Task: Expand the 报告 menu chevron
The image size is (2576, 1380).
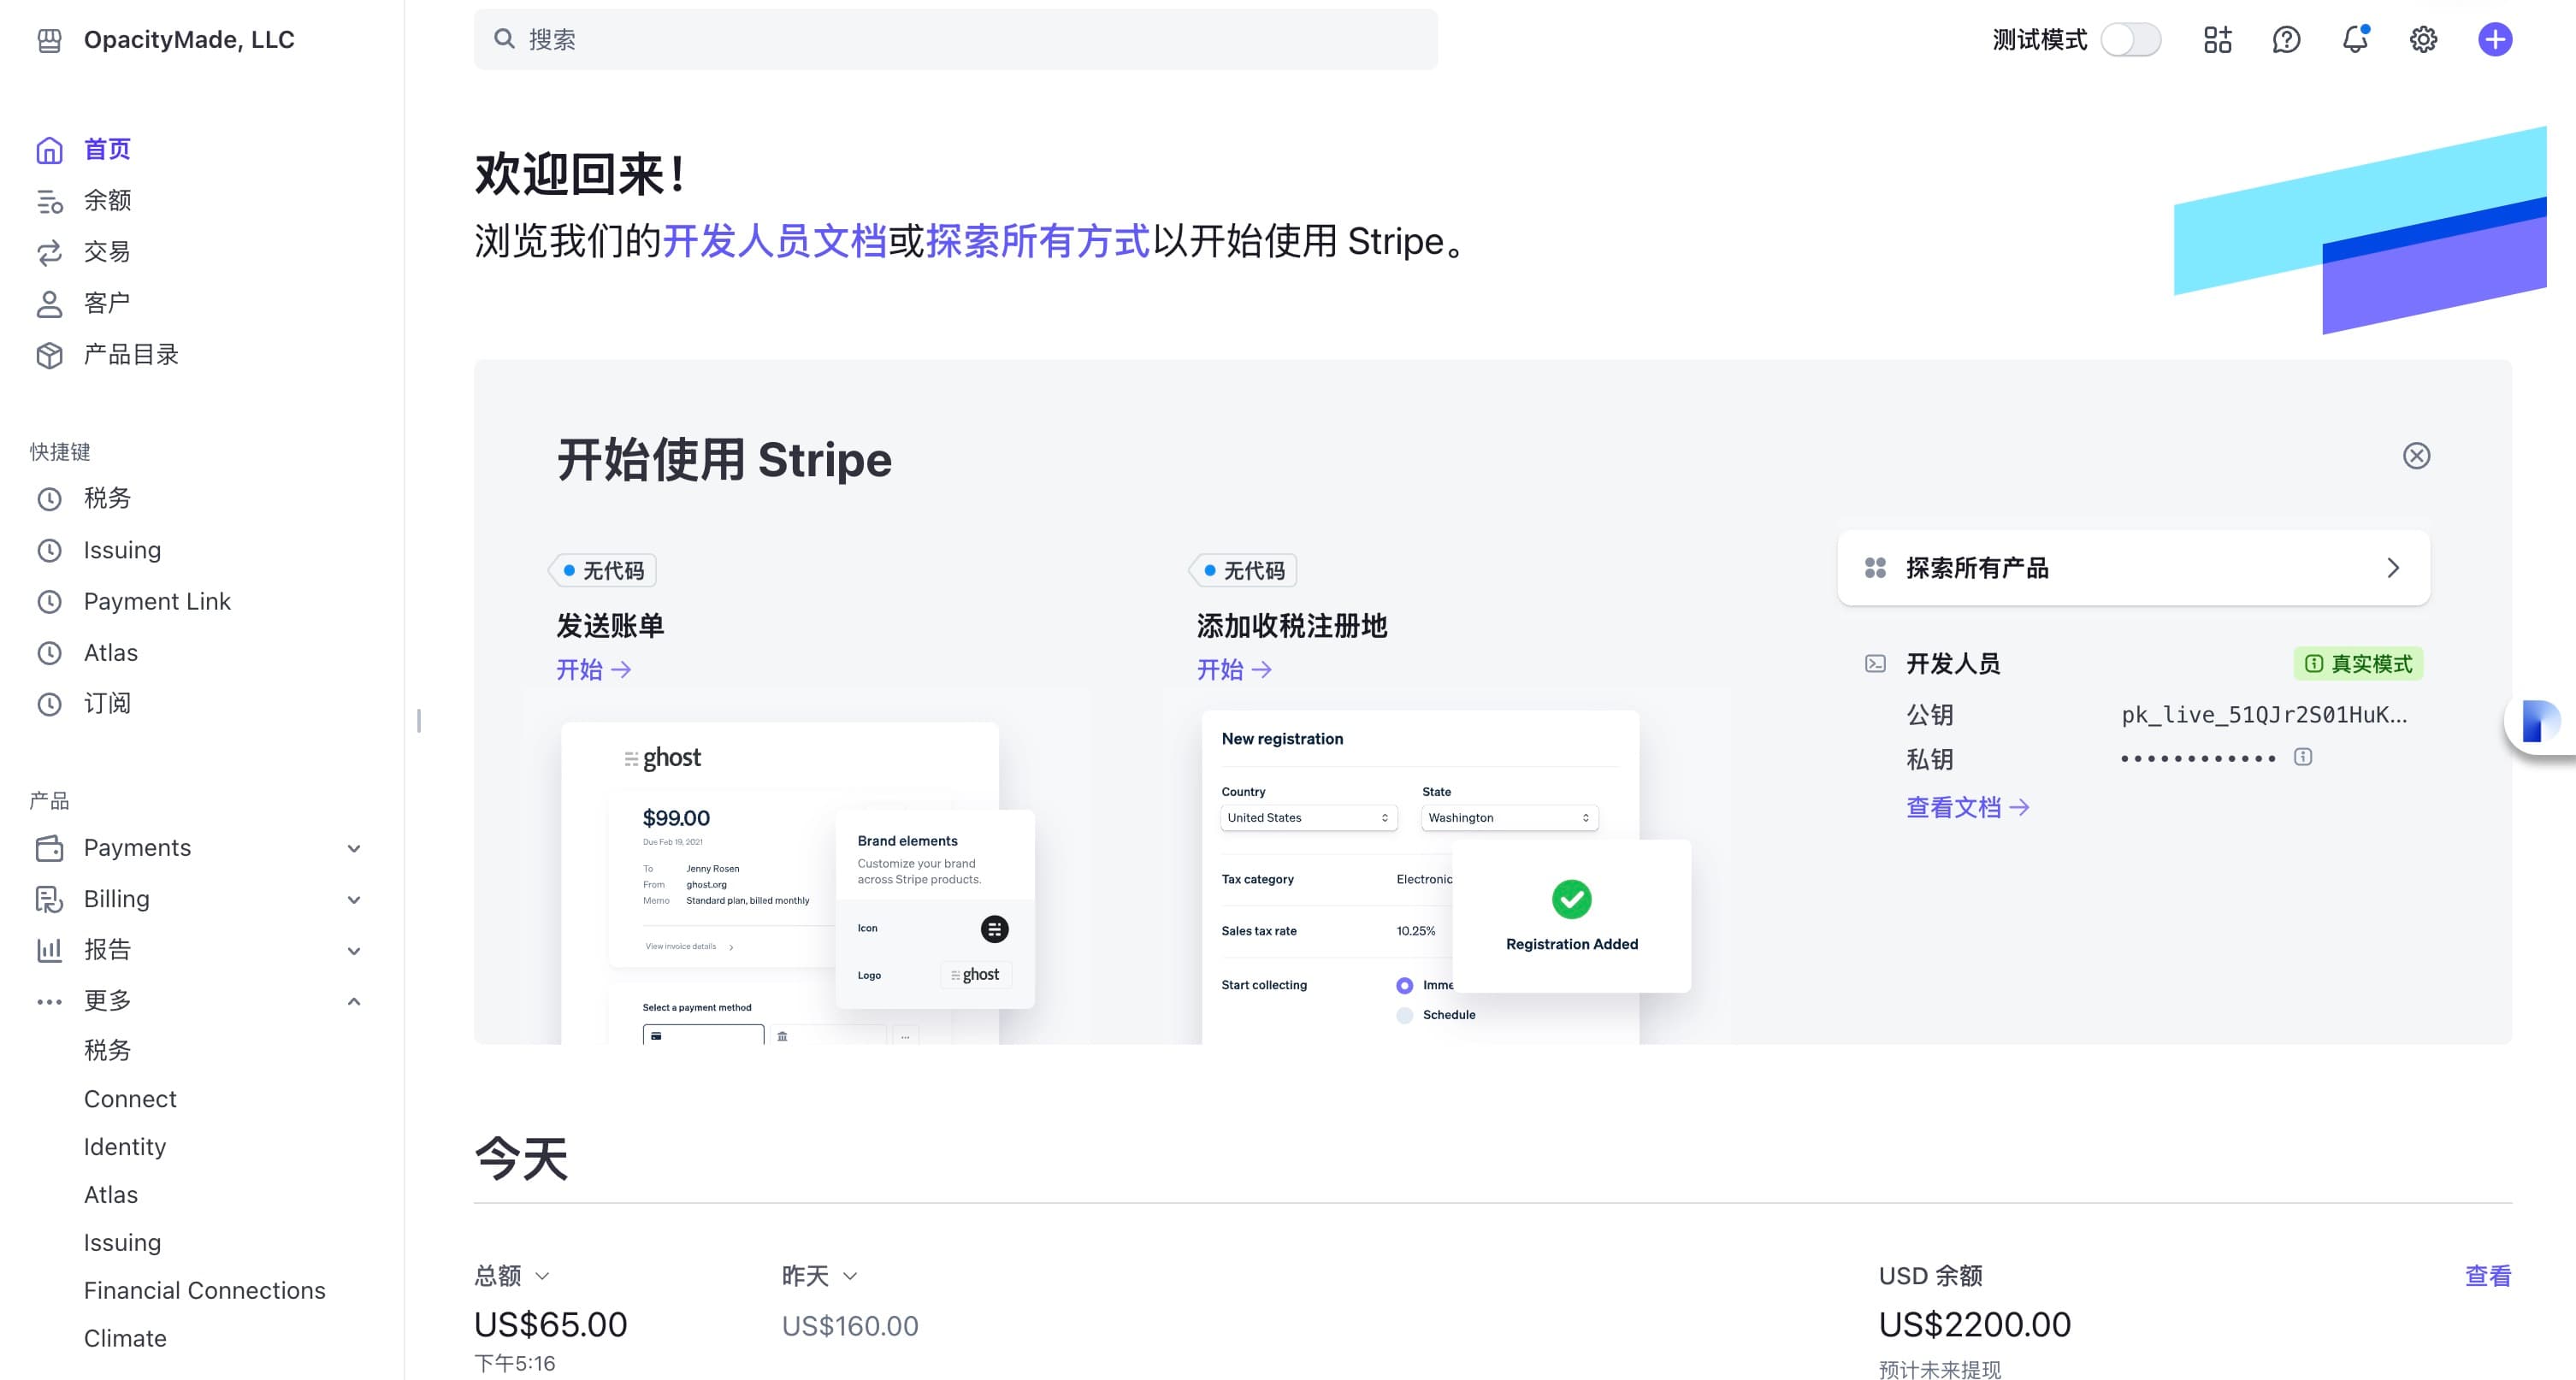Action: [353, 951]
